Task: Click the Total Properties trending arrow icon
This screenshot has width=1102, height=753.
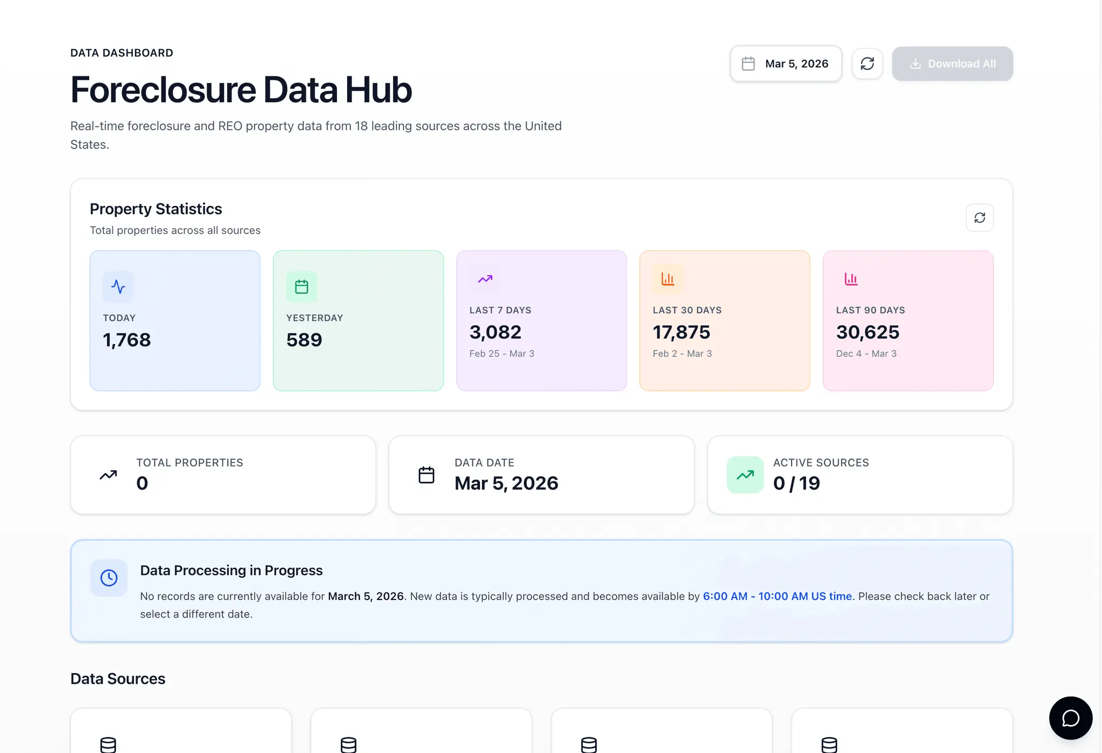Action: click(108, 475)
